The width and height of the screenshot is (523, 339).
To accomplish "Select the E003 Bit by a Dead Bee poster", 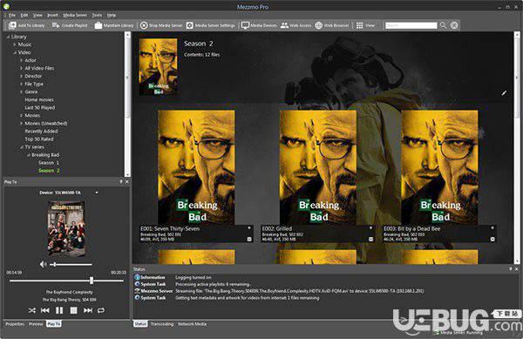I will point(439,167).
